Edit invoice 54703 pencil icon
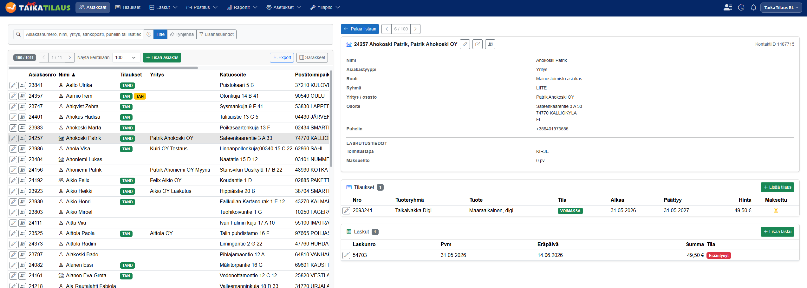The height and width of the screenshot is (288, 807). tap(346, 255)
